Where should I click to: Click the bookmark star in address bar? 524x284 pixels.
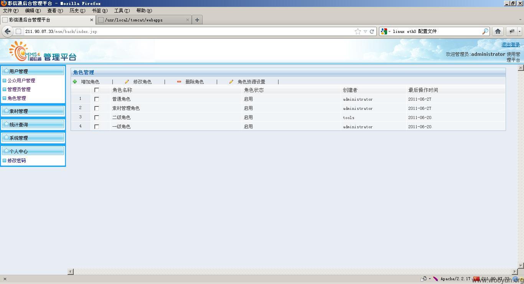[358, 31]
